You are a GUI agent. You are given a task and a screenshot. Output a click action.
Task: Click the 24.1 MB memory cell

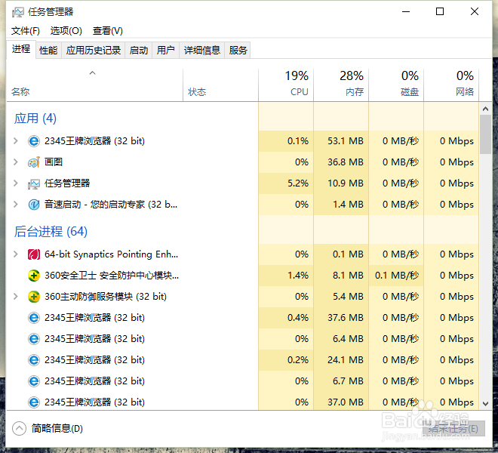pos(341,360)
